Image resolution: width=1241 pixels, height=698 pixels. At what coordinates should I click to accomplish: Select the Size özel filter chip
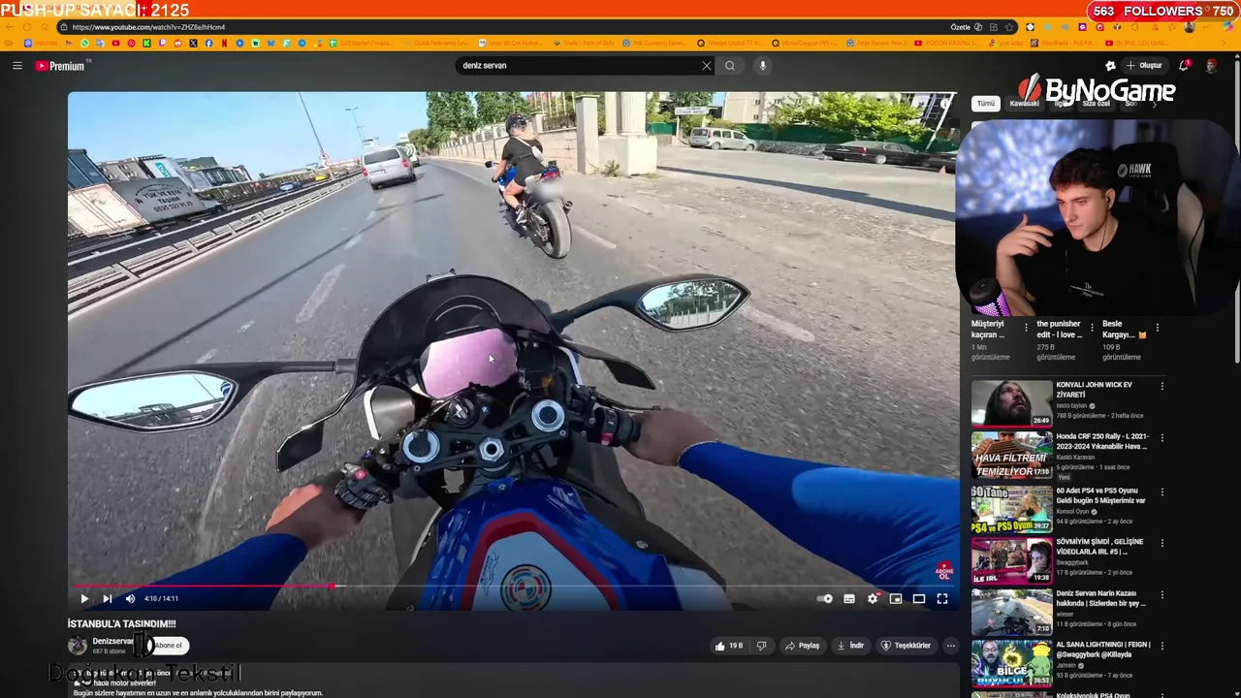(1097, 103)
